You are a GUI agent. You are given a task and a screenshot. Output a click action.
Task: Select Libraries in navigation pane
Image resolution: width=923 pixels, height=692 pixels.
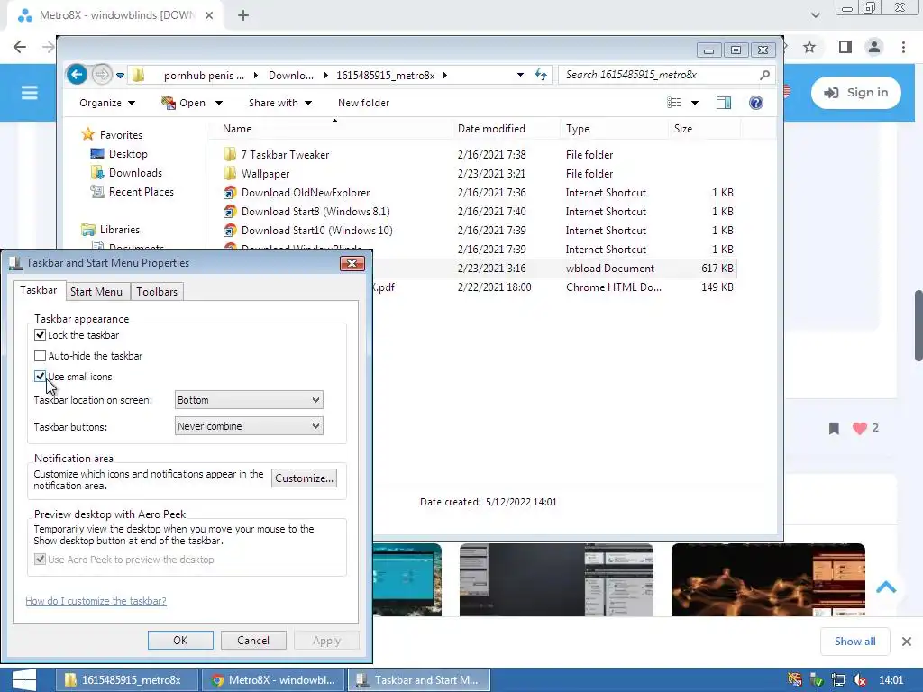[120, 230]
